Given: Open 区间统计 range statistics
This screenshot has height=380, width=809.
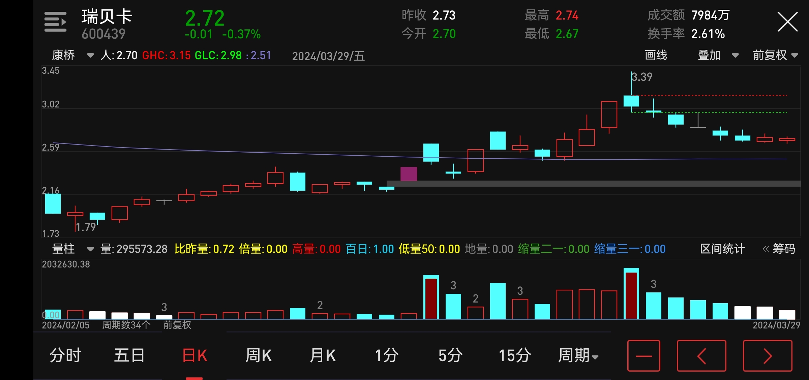Looking at the screenshot, I should pyautogui.click(x=722, y=249).
